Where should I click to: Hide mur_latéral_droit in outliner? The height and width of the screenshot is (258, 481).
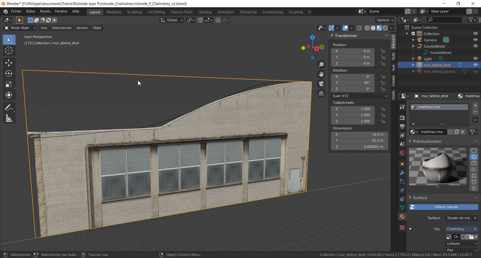475,65
